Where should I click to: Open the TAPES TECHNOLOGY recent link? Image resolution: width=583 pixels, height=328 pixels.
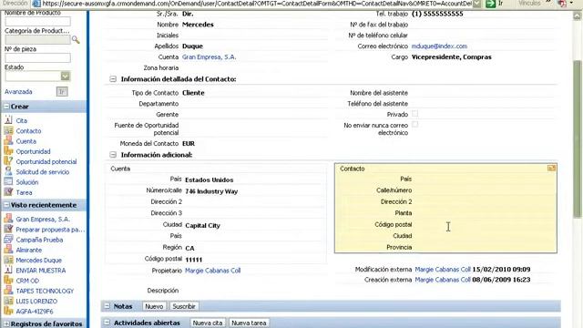coord(45,291)
